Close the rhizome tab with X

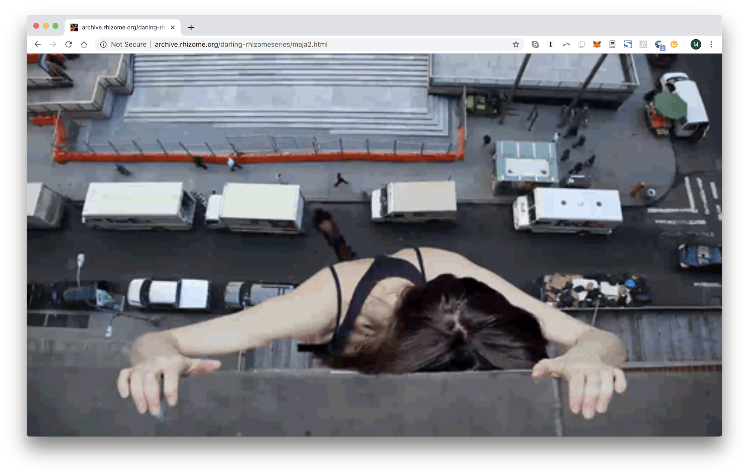click(x=173, y=27)
